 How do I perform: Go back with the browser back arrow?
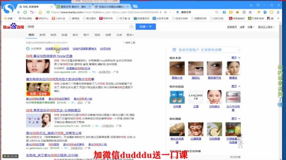point(19,12)
